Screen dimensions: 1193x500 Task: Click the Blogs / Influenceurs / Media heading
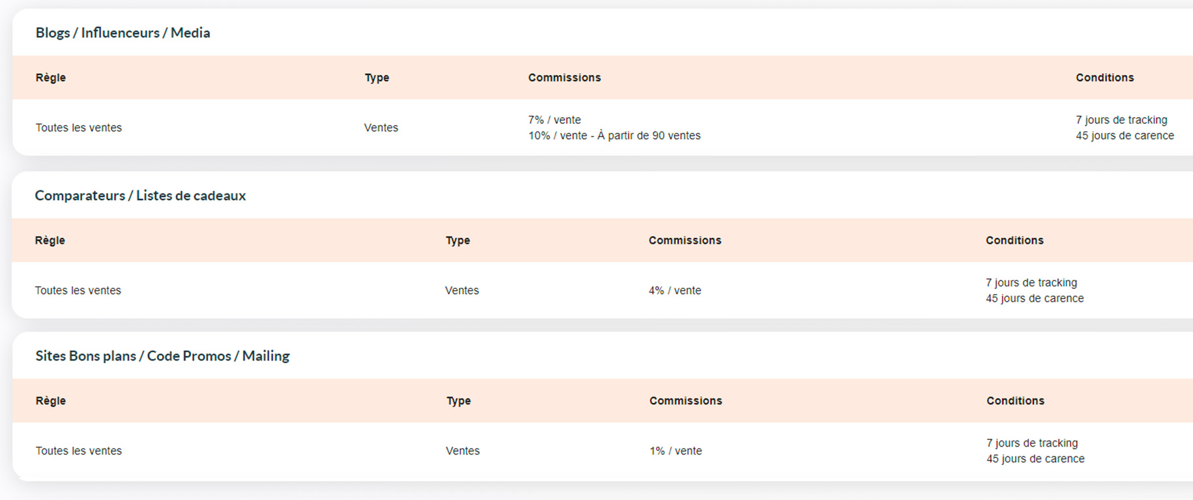123,33
